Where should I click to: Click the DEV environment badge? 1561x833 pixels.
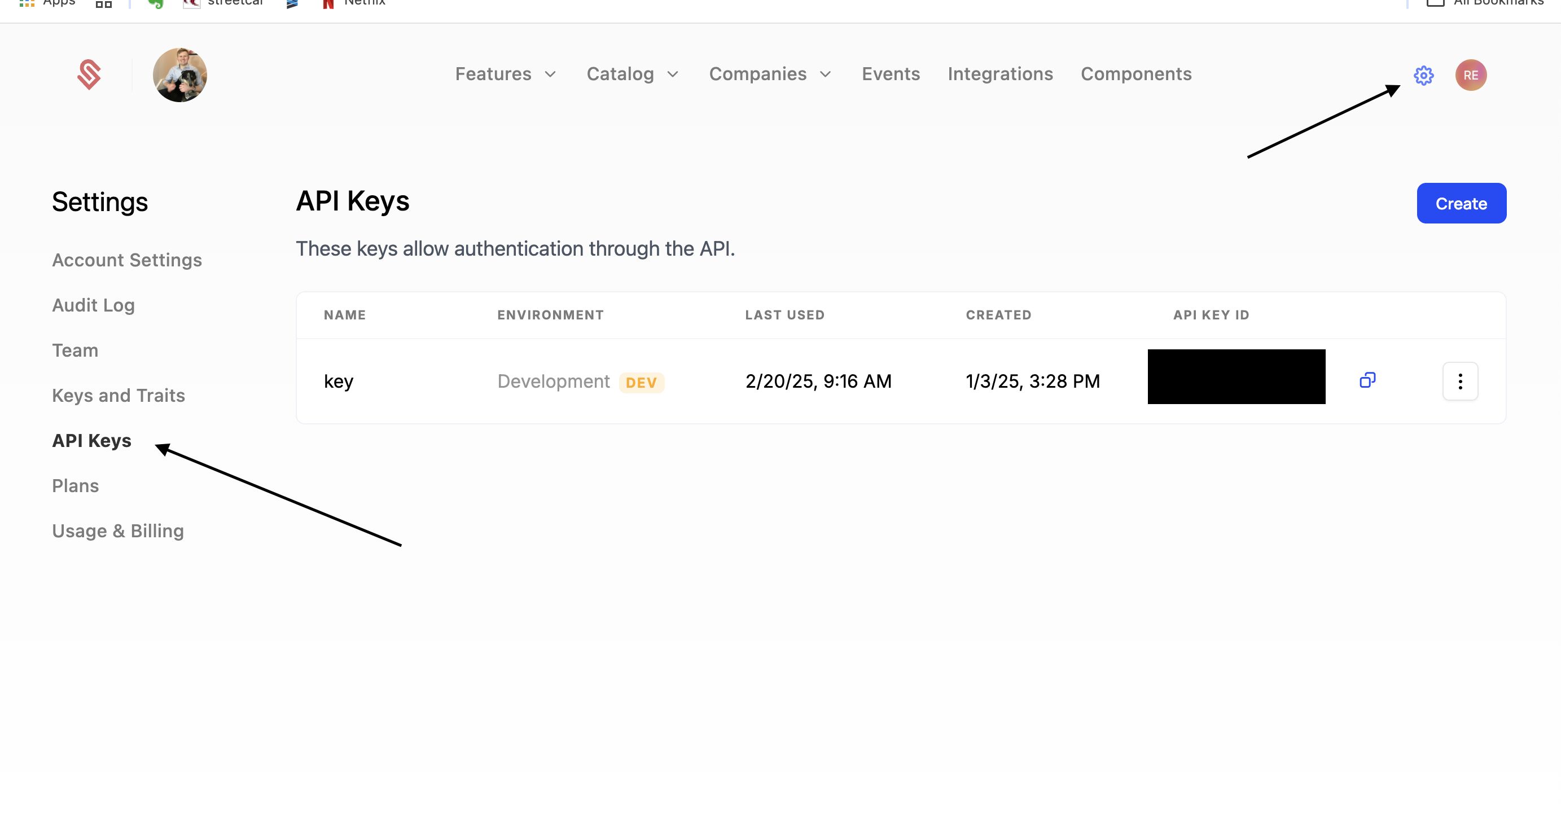point(642,382)
